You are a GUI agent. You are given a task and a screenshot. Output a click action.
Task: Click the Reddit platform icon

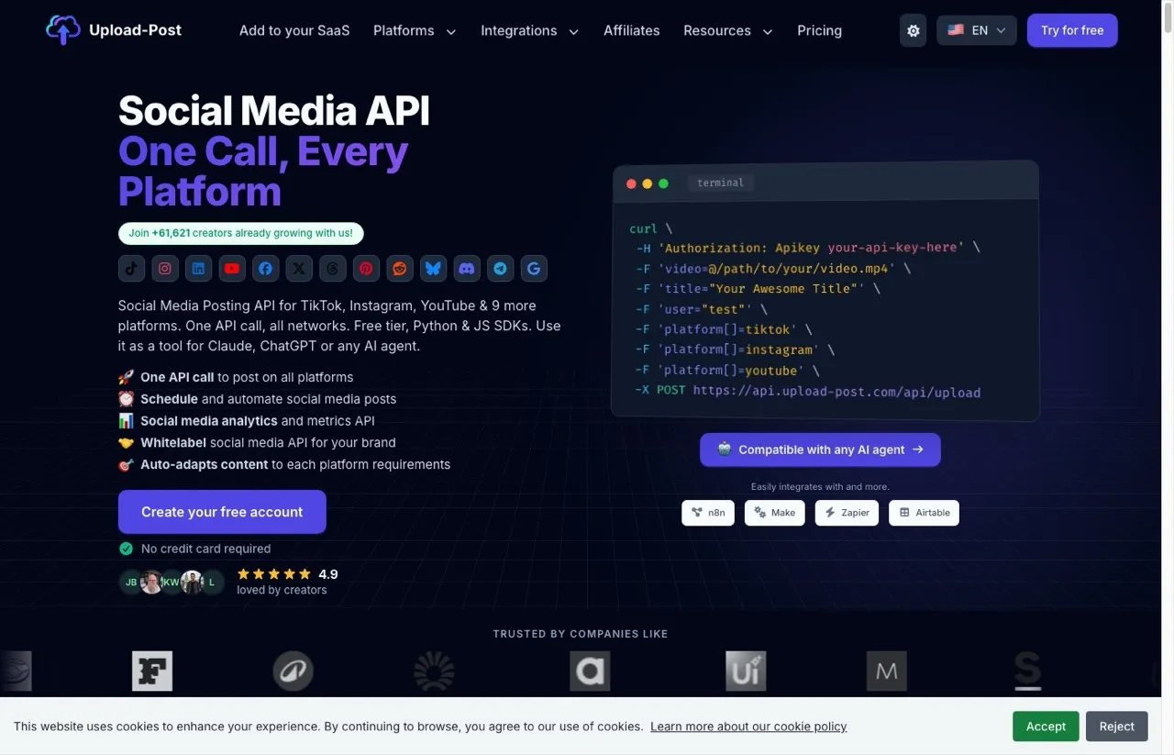click(x=400, y=269)
